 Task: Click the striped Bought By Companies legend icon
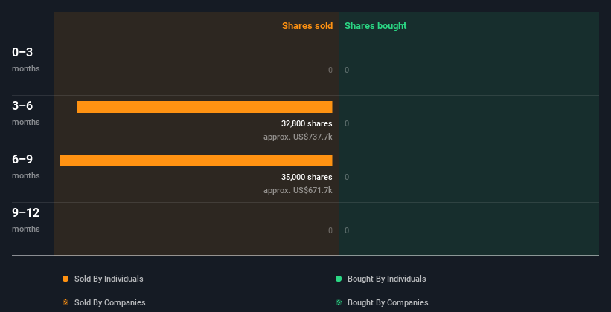[x=339, y=302]
